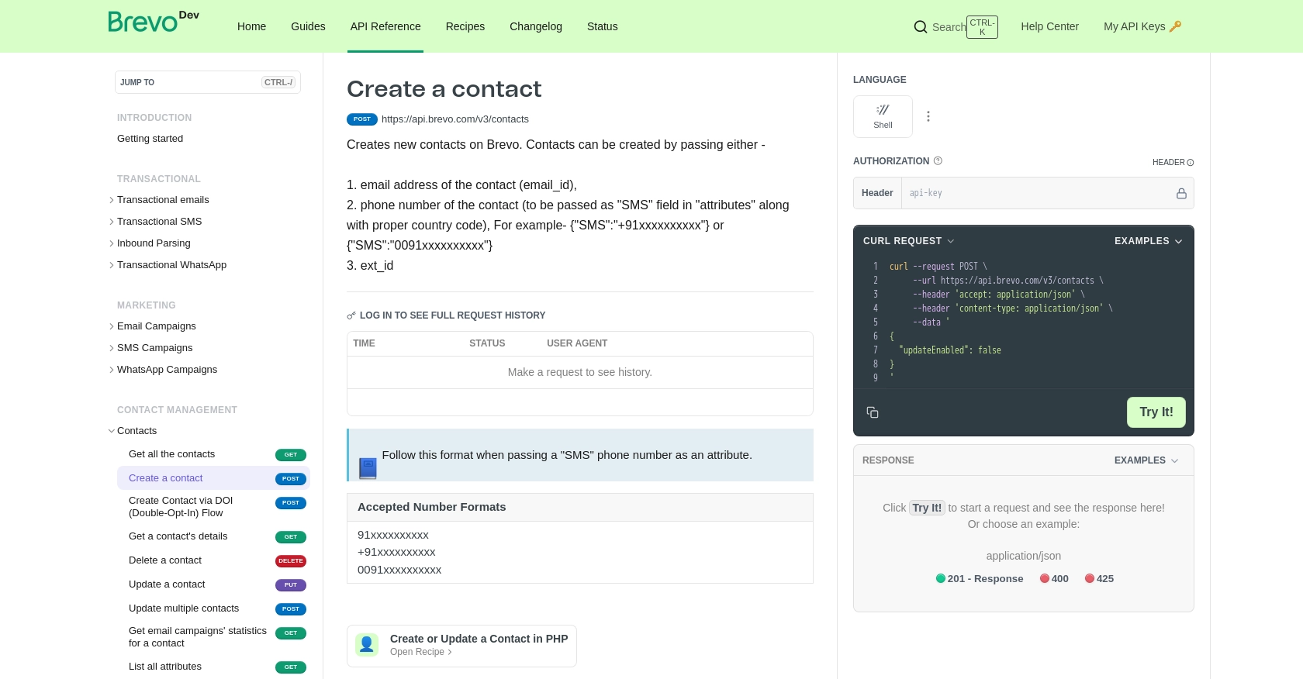
Task: Click the DELETE badge for Delete a contact
Action: point(291,561)
